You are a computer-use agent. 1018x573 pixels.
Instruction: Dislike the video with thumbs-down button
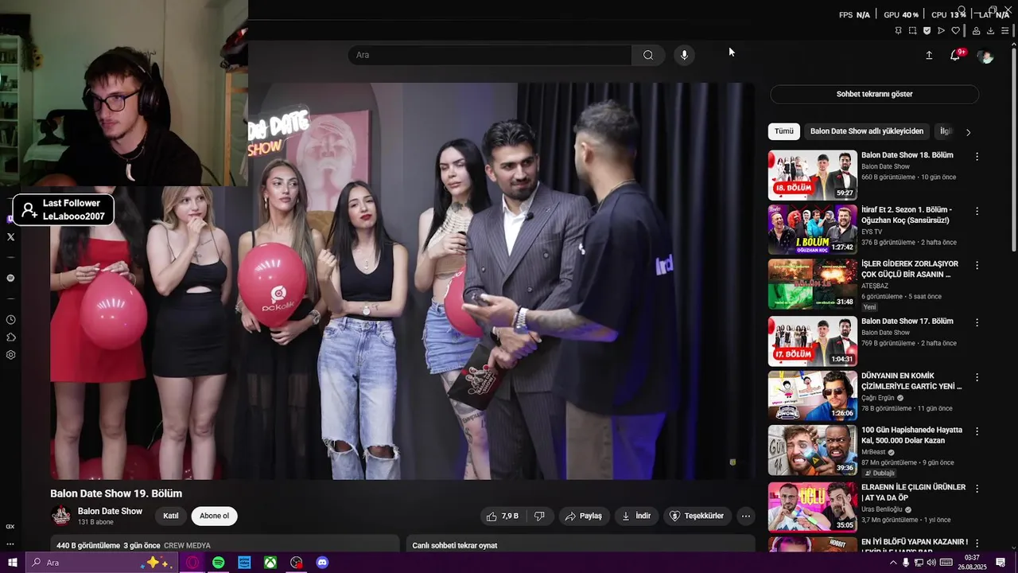[x=539, y=516]
